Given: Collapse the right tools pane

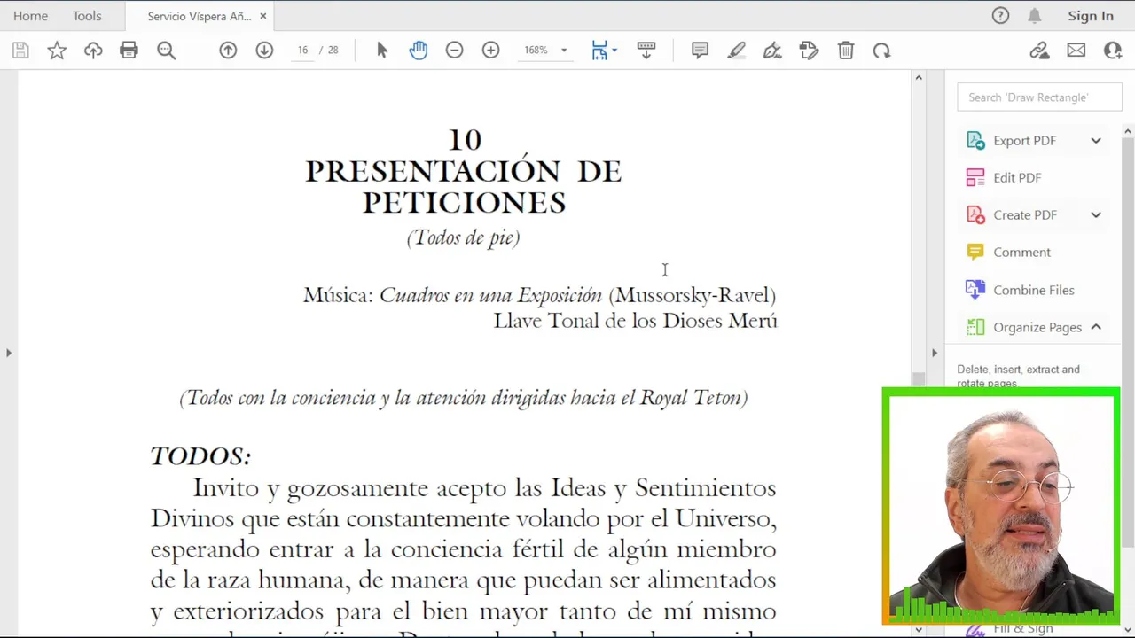Looking at the screenshot, I should (x=934, y=353).
